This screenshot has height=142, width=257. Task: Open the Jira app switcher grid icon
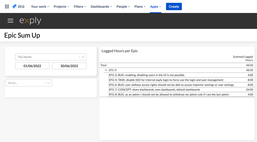(7, 6)
